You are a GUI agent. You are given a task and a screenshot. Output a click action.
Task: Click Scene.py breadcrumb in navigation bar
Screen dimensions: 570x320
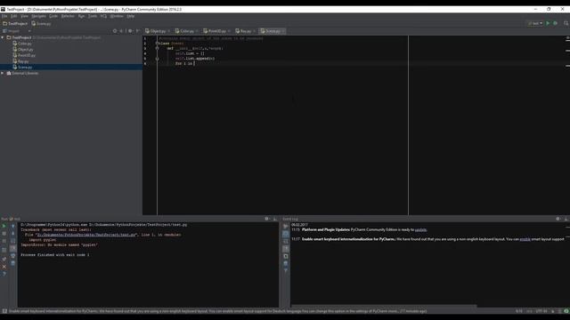click(x=41, y=24)
